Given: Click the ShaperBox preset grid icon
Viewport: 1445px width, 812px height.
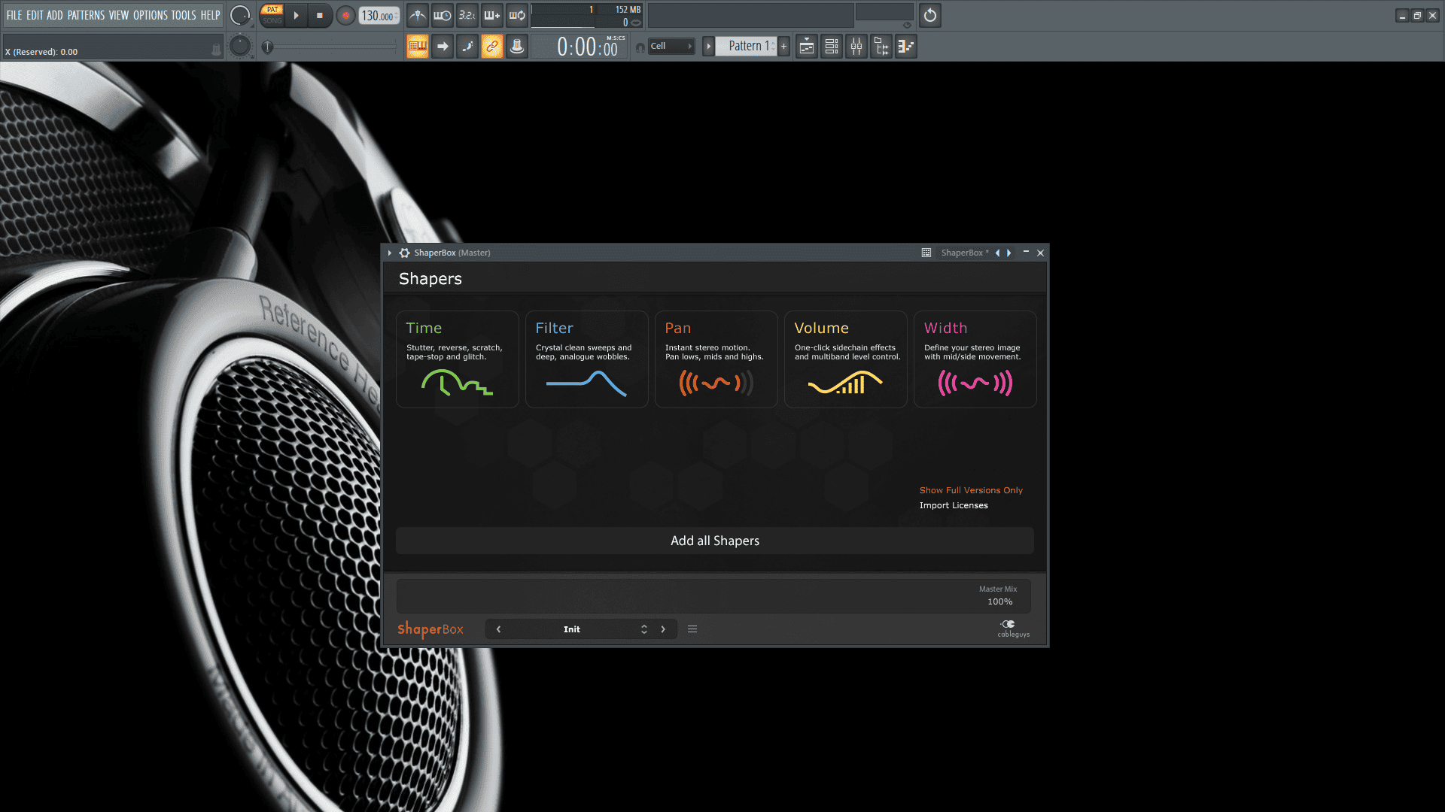Looking at the screenshot, I should [926, 253].
